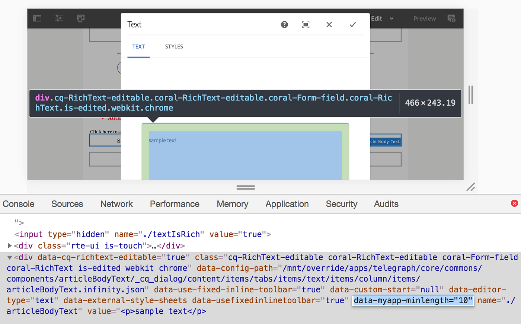Screen dimensions: 521x324
Task: Open the Network tab in DevTools
Action: tap(116, 204)
